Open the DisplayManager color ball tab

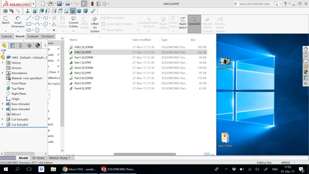click(x=38, y=45)
